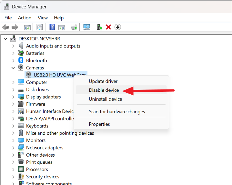
Task: Choose Uninstall device in context menu
Action: tap(121, 99)
